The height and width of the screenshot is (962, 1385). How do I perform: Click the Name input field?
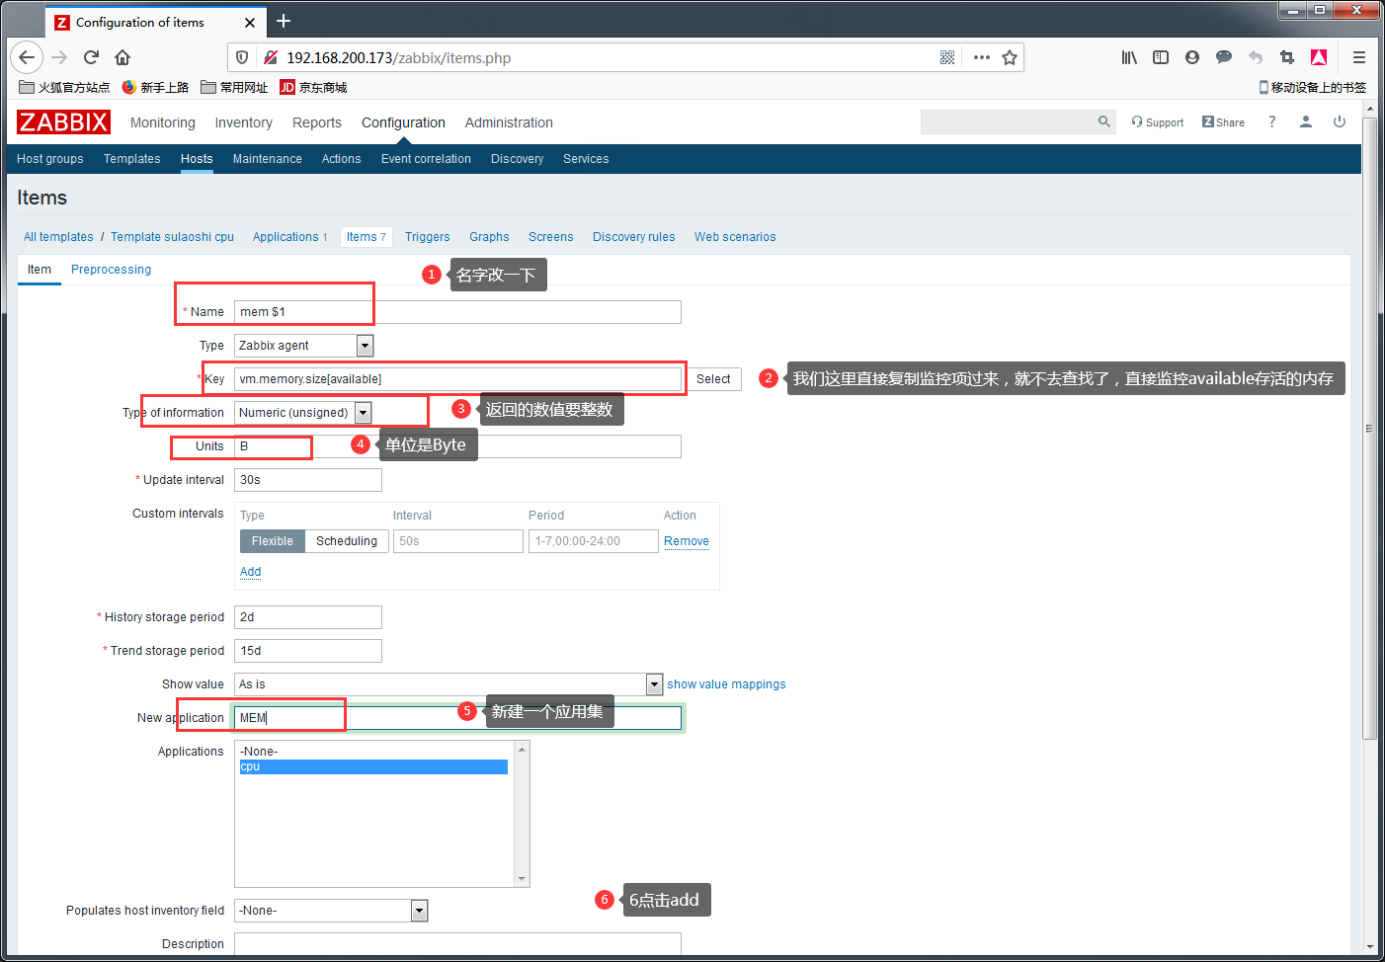click(457, 312)
